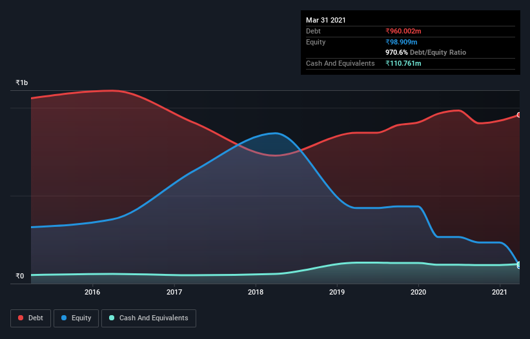Screen dimensions: 530x339
Task: Select the 2018 x-axis label
Action: tap(256, 292)
